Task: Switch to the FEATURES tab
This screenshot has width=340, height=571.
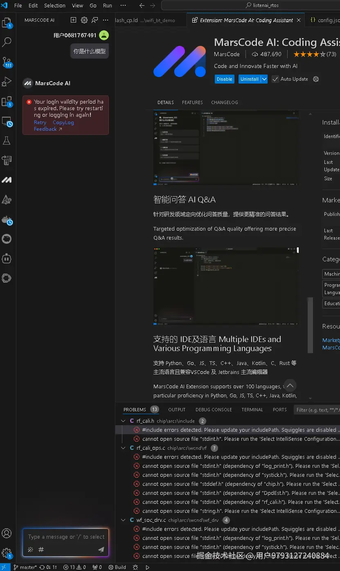Action: pos(192,102)
